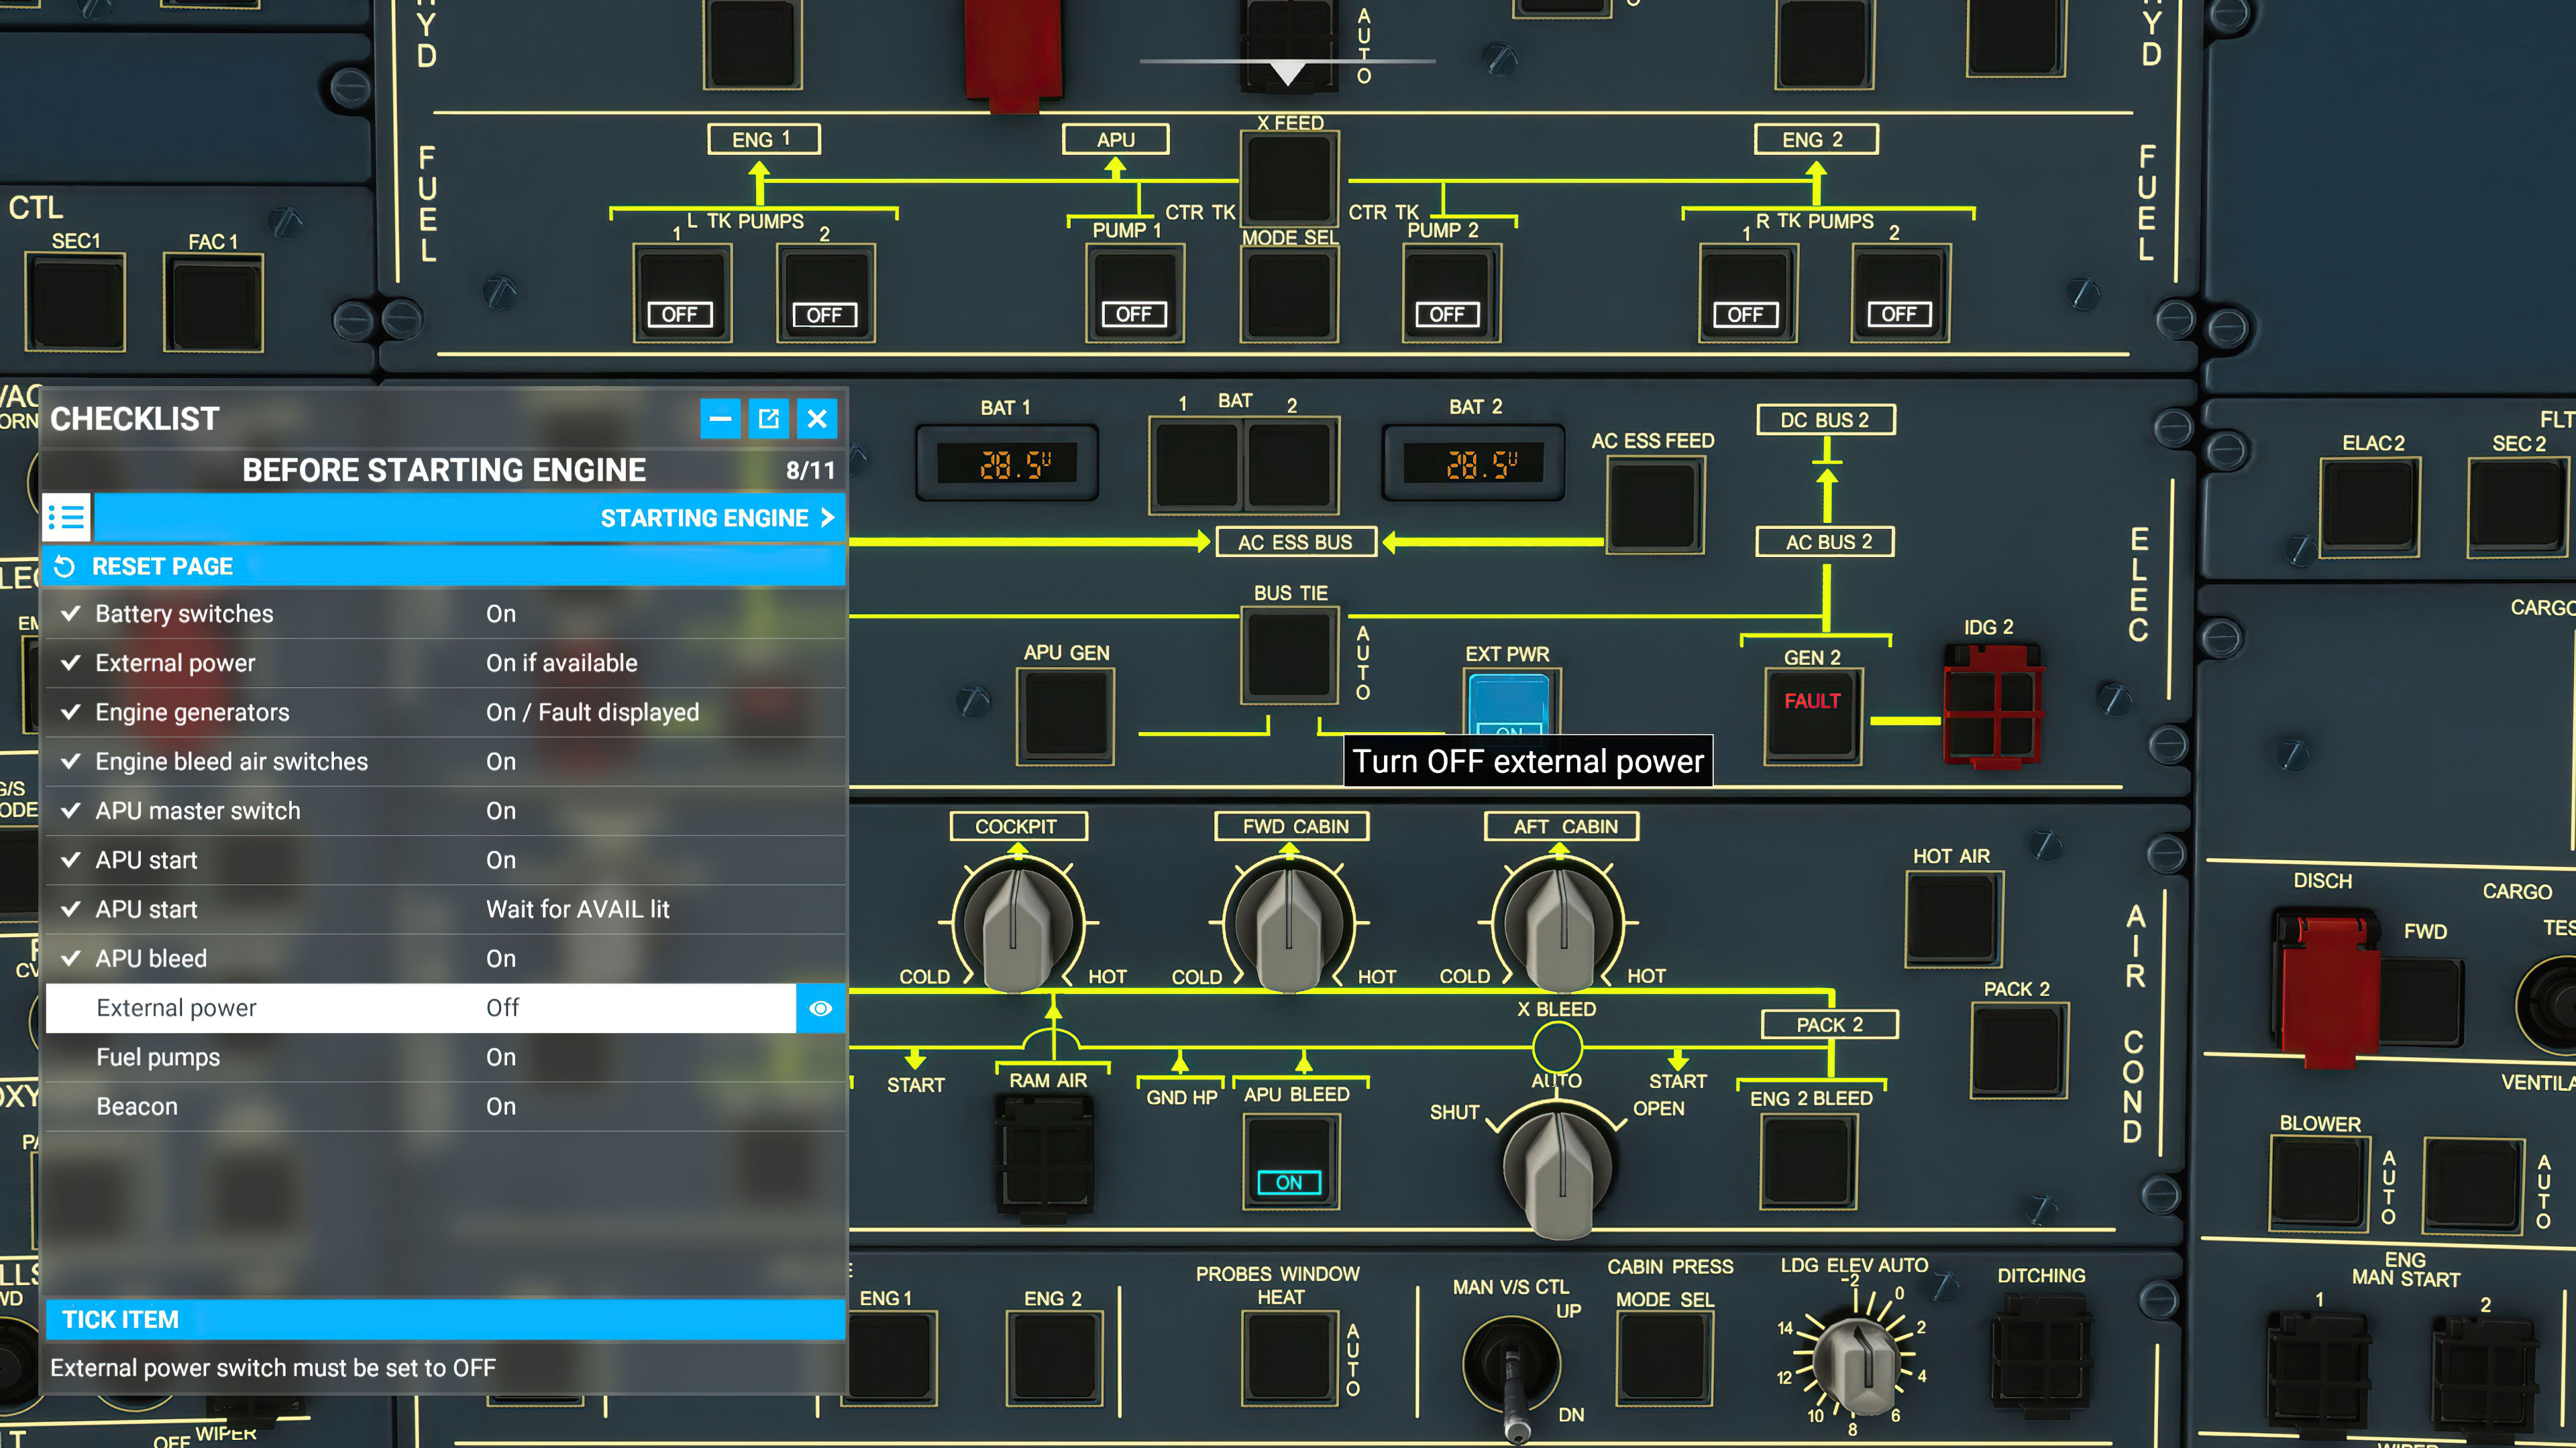Minimize the checklist panel

720,419
